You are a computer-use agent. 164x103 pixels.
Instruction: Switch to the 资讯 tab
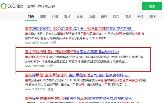pos(43,16)
